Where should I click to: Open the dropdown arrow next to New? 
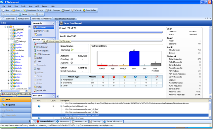tap(11, 10)
